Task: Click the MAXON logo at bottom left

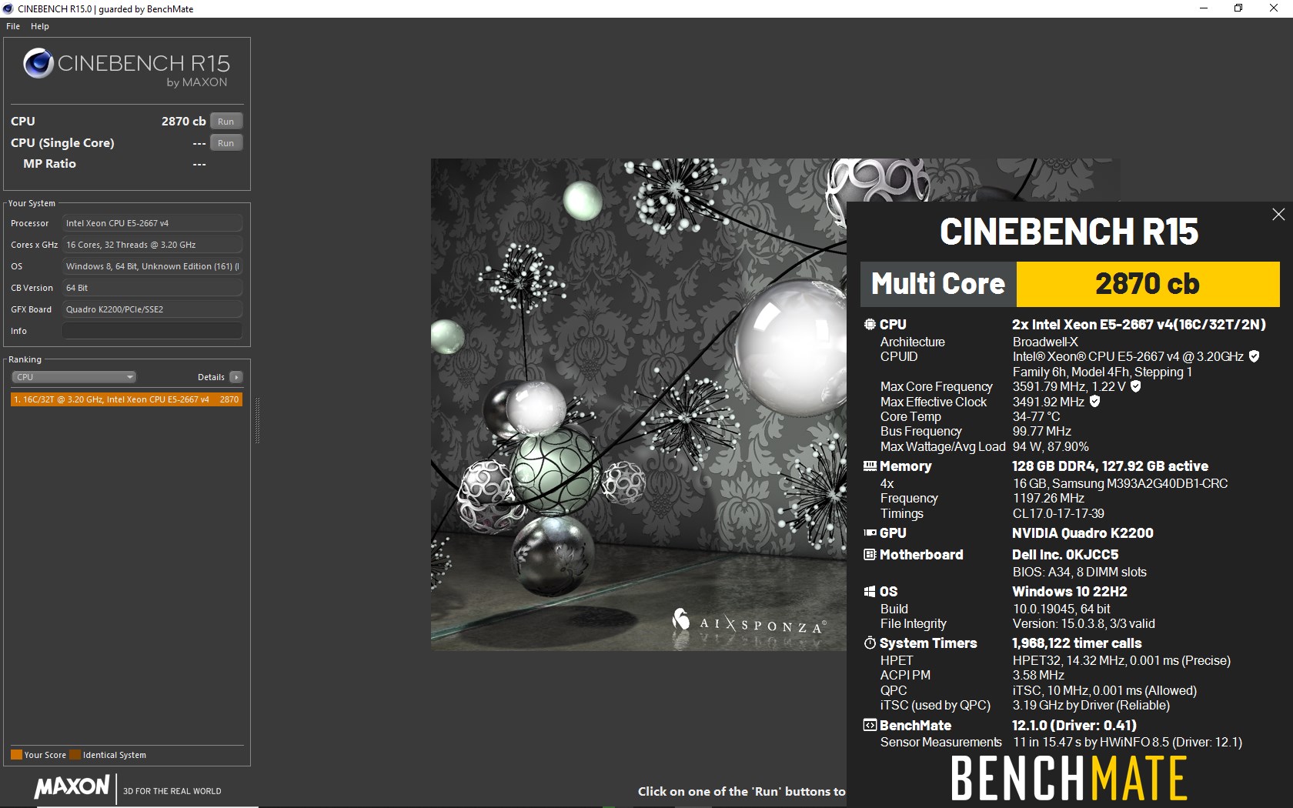Action: [x=72, y=786]
